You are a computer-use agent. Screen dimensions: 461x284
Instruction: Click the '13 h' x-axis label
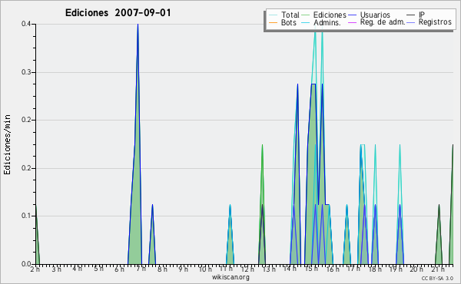tap(269, 269)
